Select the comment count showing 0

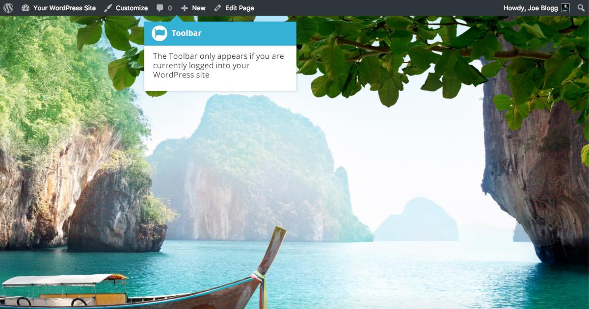click(x=170, y=8)
